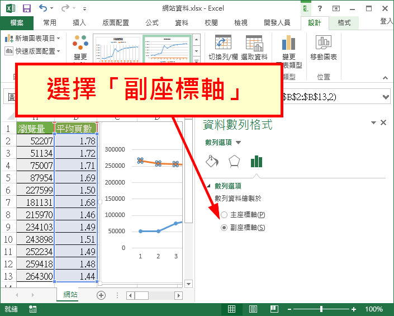This screenshot has width=394, height=316.
Task: Collapse the ribbon with the chevron arrow
Action: 385,78
